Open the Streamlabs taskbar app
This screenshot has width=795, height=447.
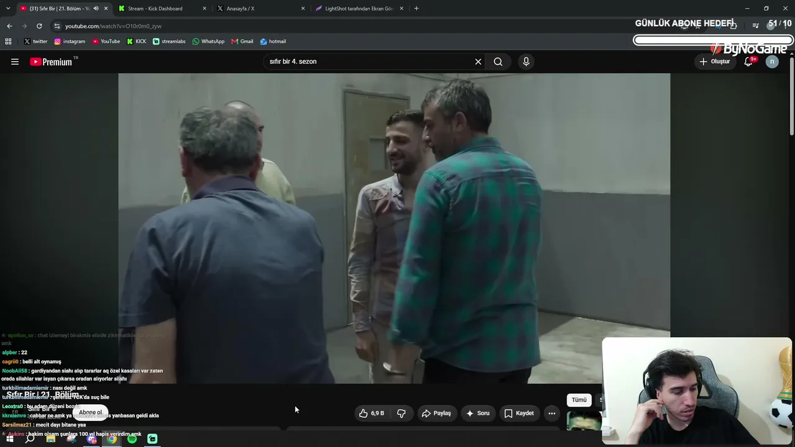point(153,439)
